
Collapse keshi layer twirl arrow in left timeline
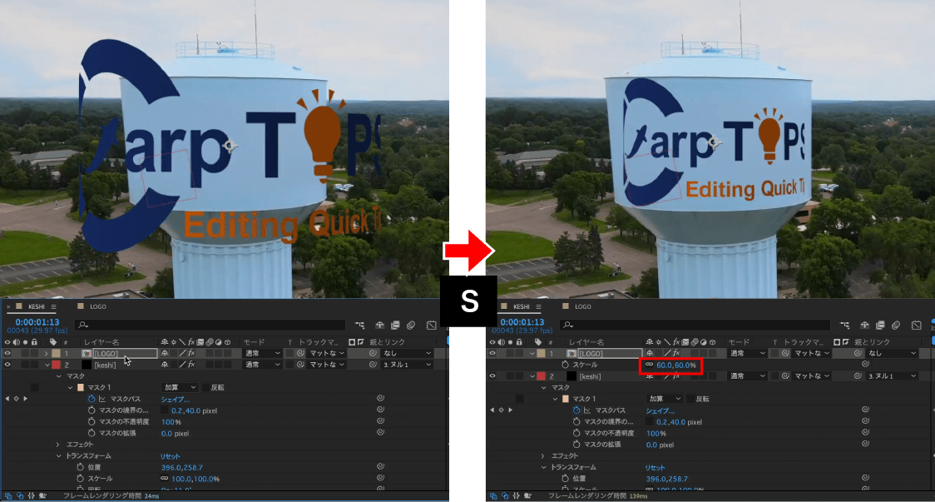pyautogui.click(x=47, y=365)
